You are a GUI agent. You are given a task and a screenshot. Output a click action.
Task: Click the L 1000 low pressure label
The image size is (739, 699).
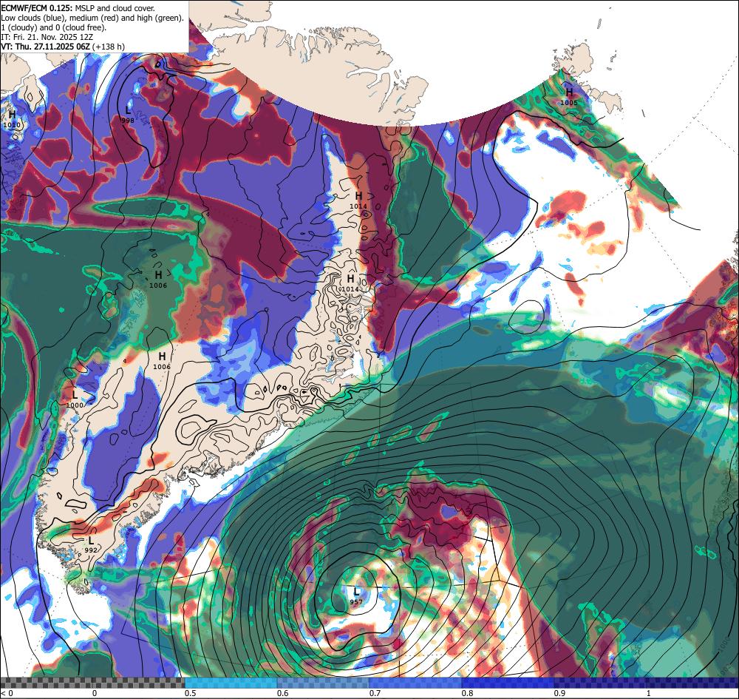pos(75,399)
